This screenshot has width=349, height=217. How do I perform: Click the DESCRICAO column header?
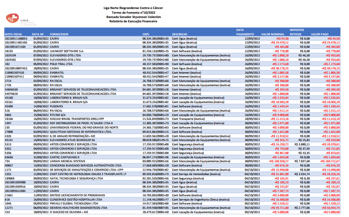tap(179, 34)
